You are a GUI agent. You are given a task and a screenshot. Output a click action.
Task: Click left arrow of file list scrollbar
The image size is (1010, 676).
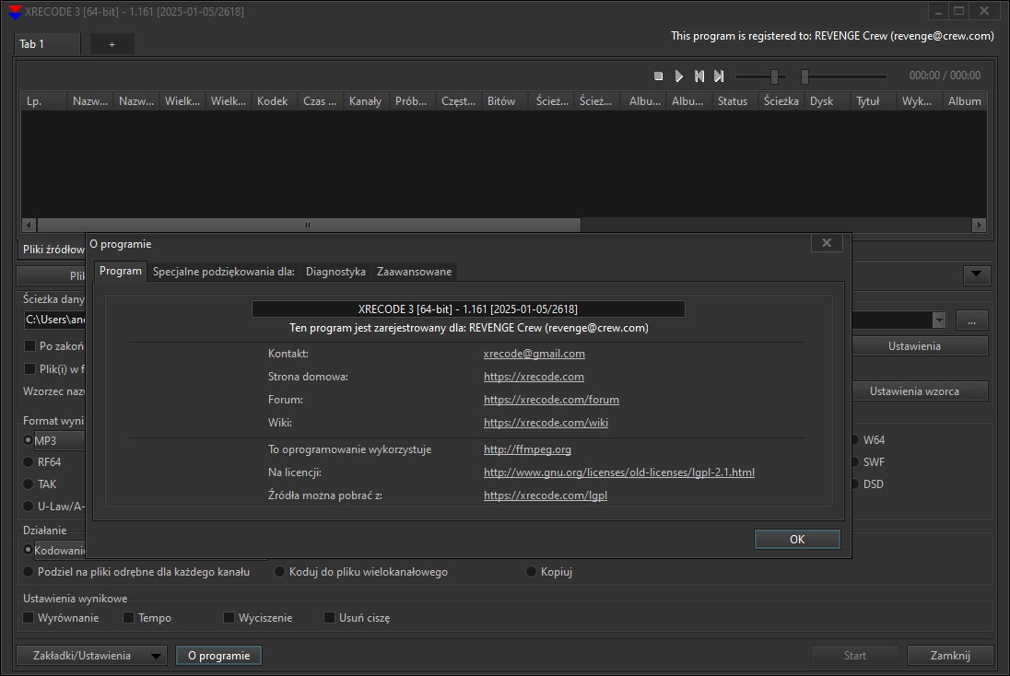coord(29,225)
